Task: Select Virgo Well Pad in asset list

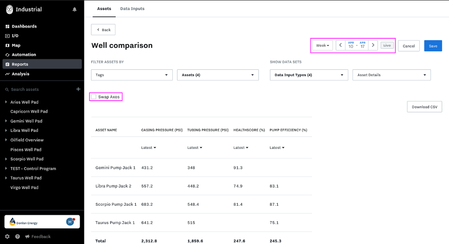Action: coord(24,188)
